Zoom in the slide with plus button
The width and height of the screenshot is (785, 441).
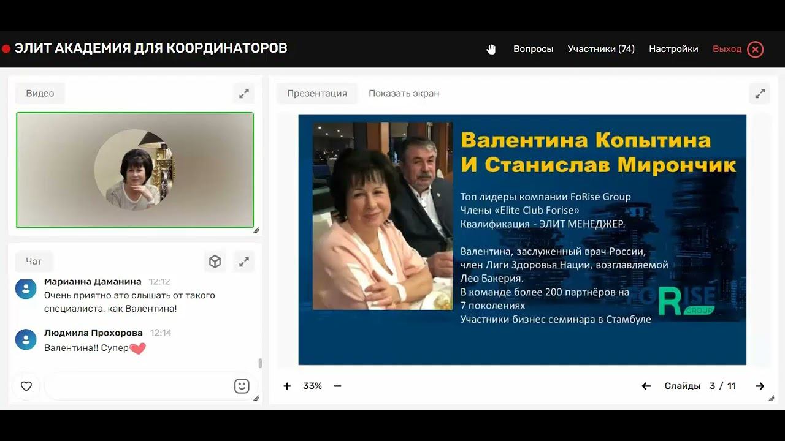coord(287,386)
